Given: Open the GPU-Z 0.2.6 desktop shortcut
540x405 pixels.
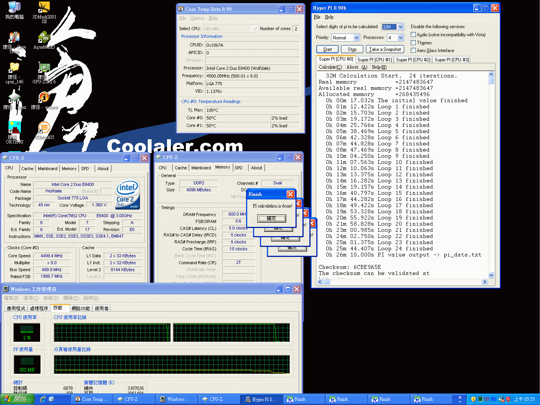Looking at the screenshot, I should pos(44,73).
